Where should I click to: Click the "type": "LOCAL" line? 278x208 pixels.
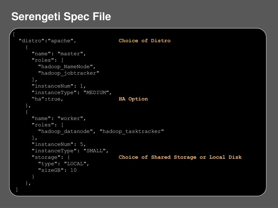pos(64,164)
